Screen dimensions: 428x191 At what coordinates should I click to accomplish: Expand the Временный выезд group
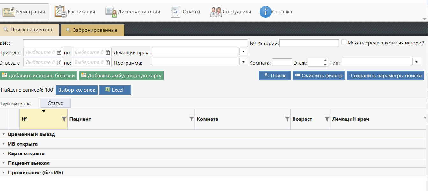(x=4, y=134)
